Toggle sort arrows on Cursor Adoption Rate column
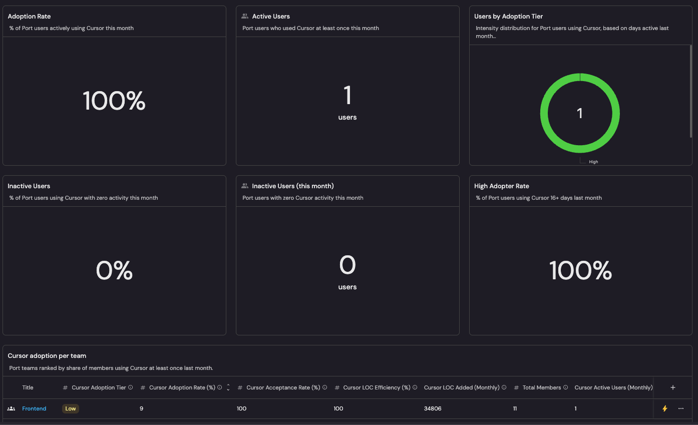Viewport: 698px width, 425px height. point(228,387)
